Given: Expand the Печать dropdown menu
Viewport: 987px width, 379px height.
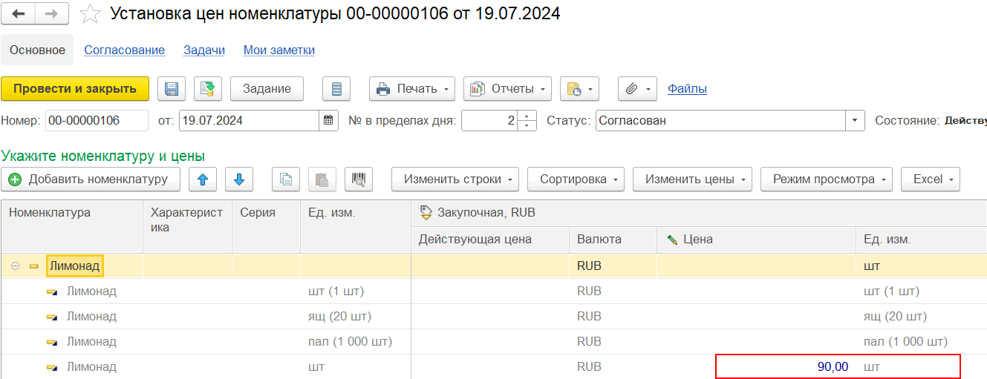Looking at the screenshot, I should (x=412, y=89).
